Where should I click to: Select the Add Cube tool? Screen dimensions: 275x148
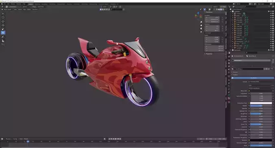click(3, 45)
